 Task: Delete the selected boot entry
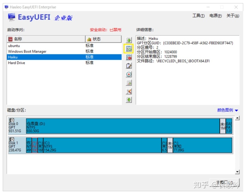click(129, 57)
